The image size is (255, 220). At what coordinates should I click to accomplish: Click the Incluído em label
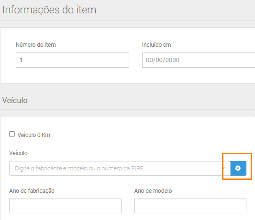click(x=156, y=45)
